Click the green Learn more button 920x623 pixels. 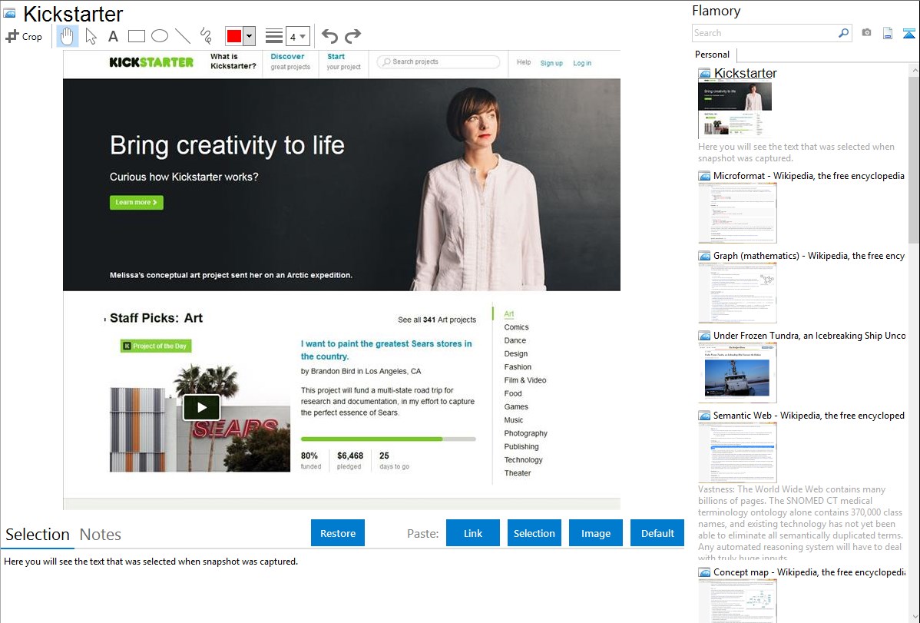pos(136,203)
